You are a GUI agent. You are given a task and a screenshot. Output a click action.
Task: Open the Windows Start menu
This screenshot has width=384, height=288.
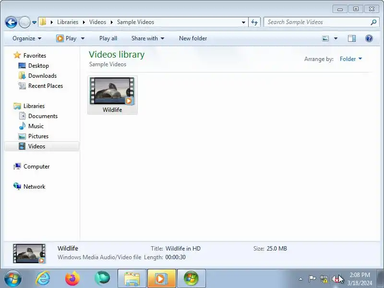(x=13, y=278)
